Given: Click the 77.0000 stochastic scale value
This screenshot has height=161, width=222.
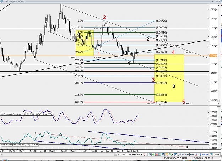Looking at the screenshot, I should point(214,113).
